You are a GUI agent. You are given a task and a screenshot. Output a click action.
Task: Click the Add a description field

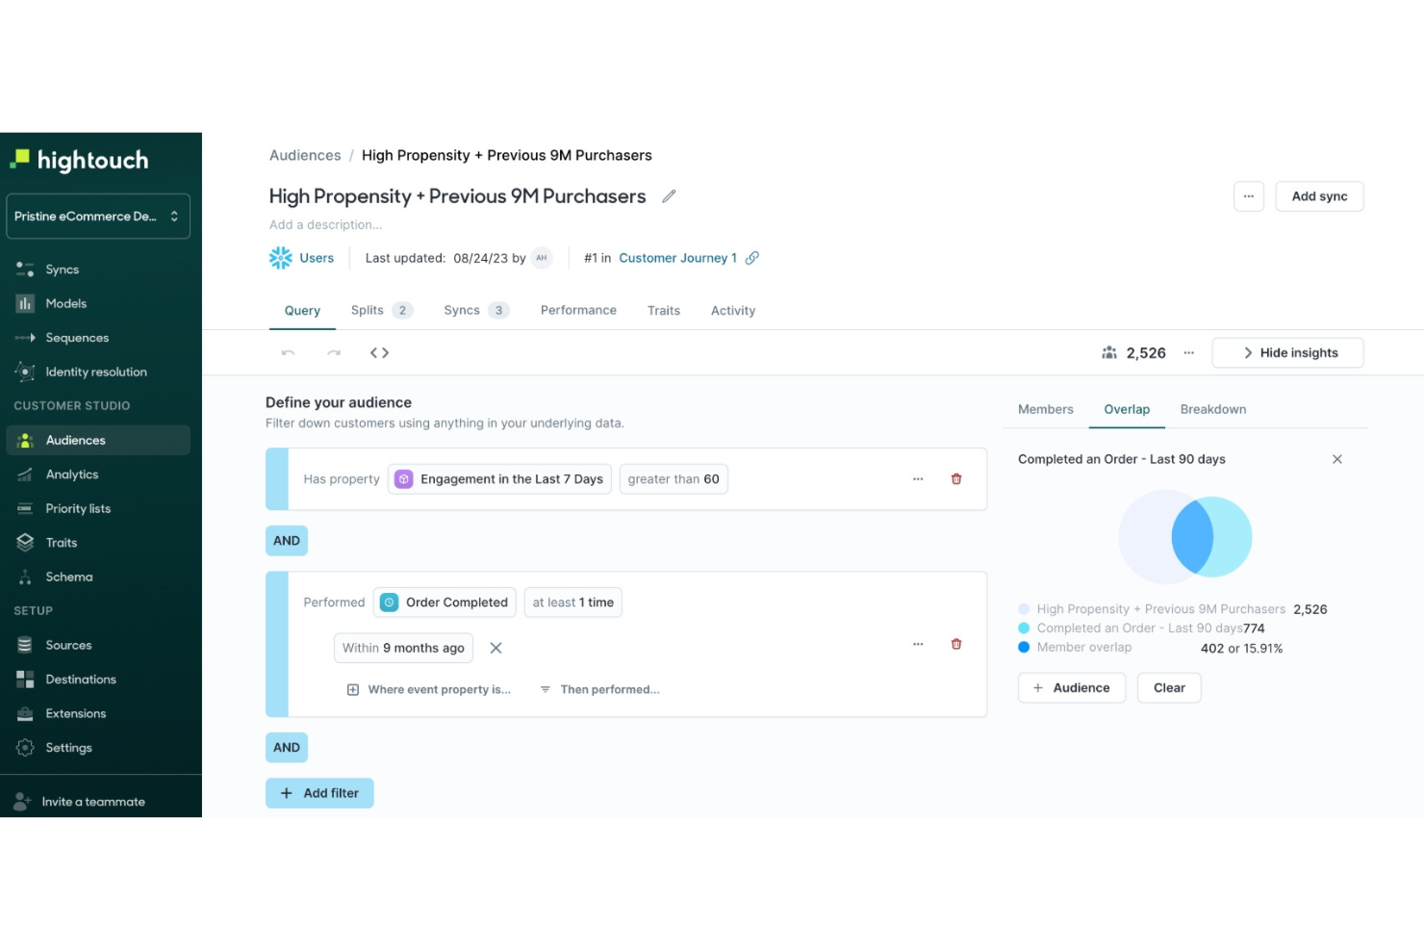coord(325,224)
